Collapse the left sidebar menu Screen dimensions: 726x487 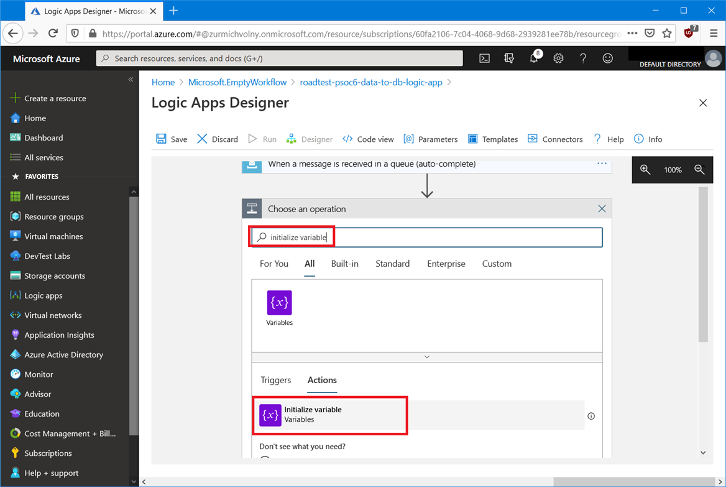131,80
